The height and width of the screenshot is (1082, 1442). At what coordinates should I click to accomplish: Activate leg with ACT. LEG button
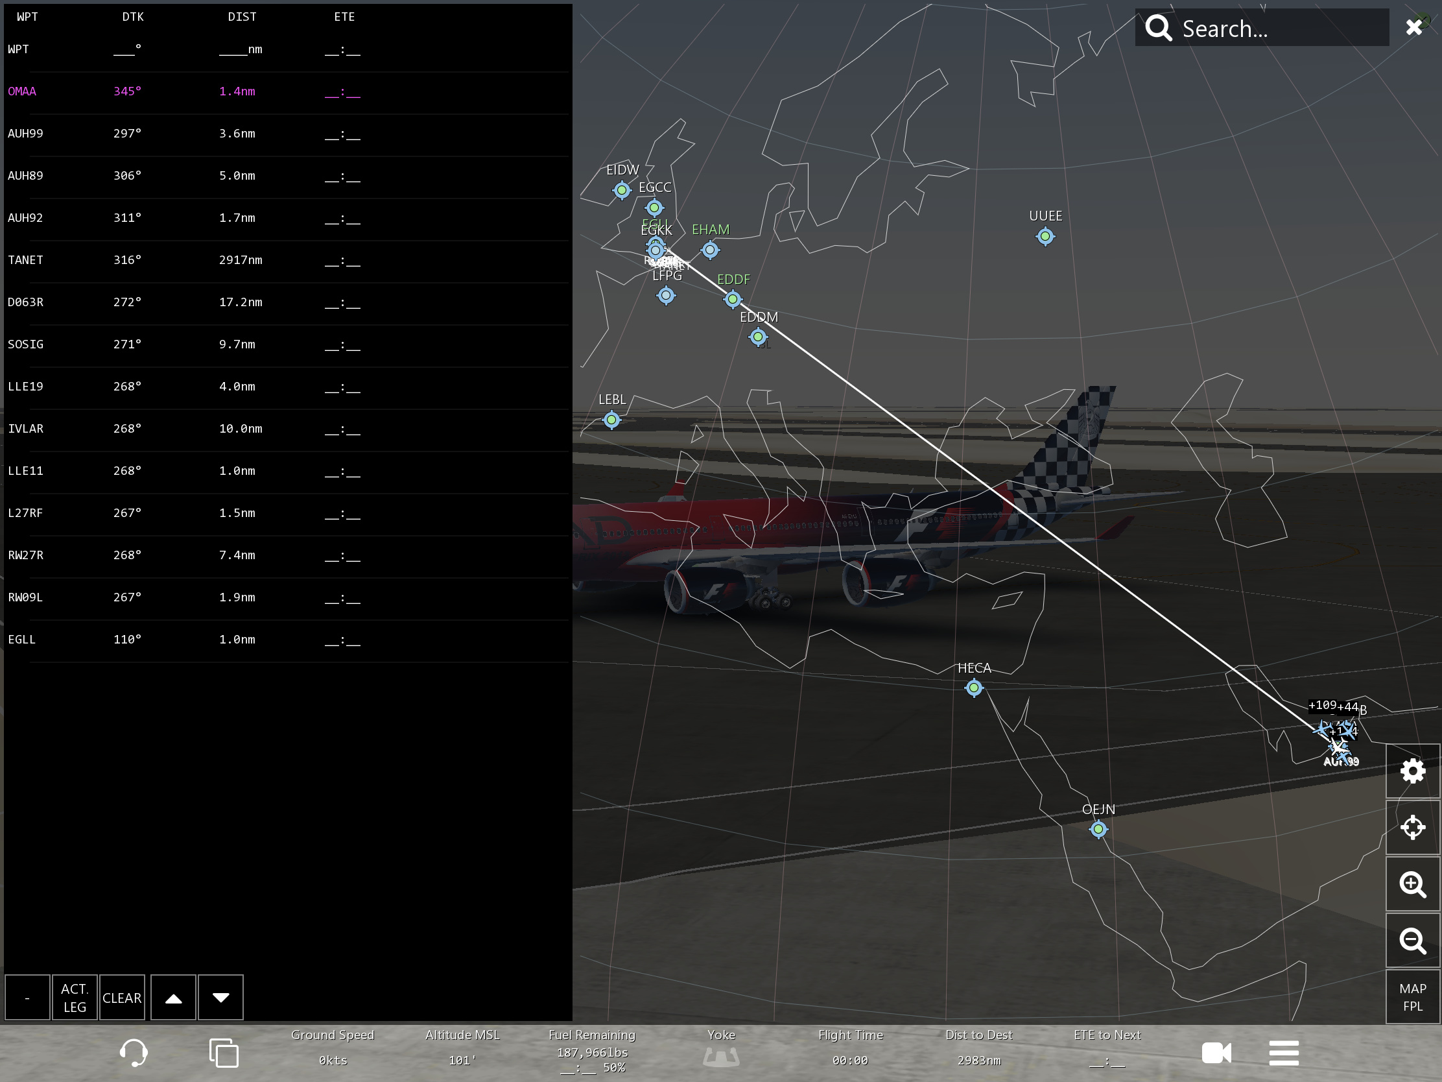click(x=75, y=997)
